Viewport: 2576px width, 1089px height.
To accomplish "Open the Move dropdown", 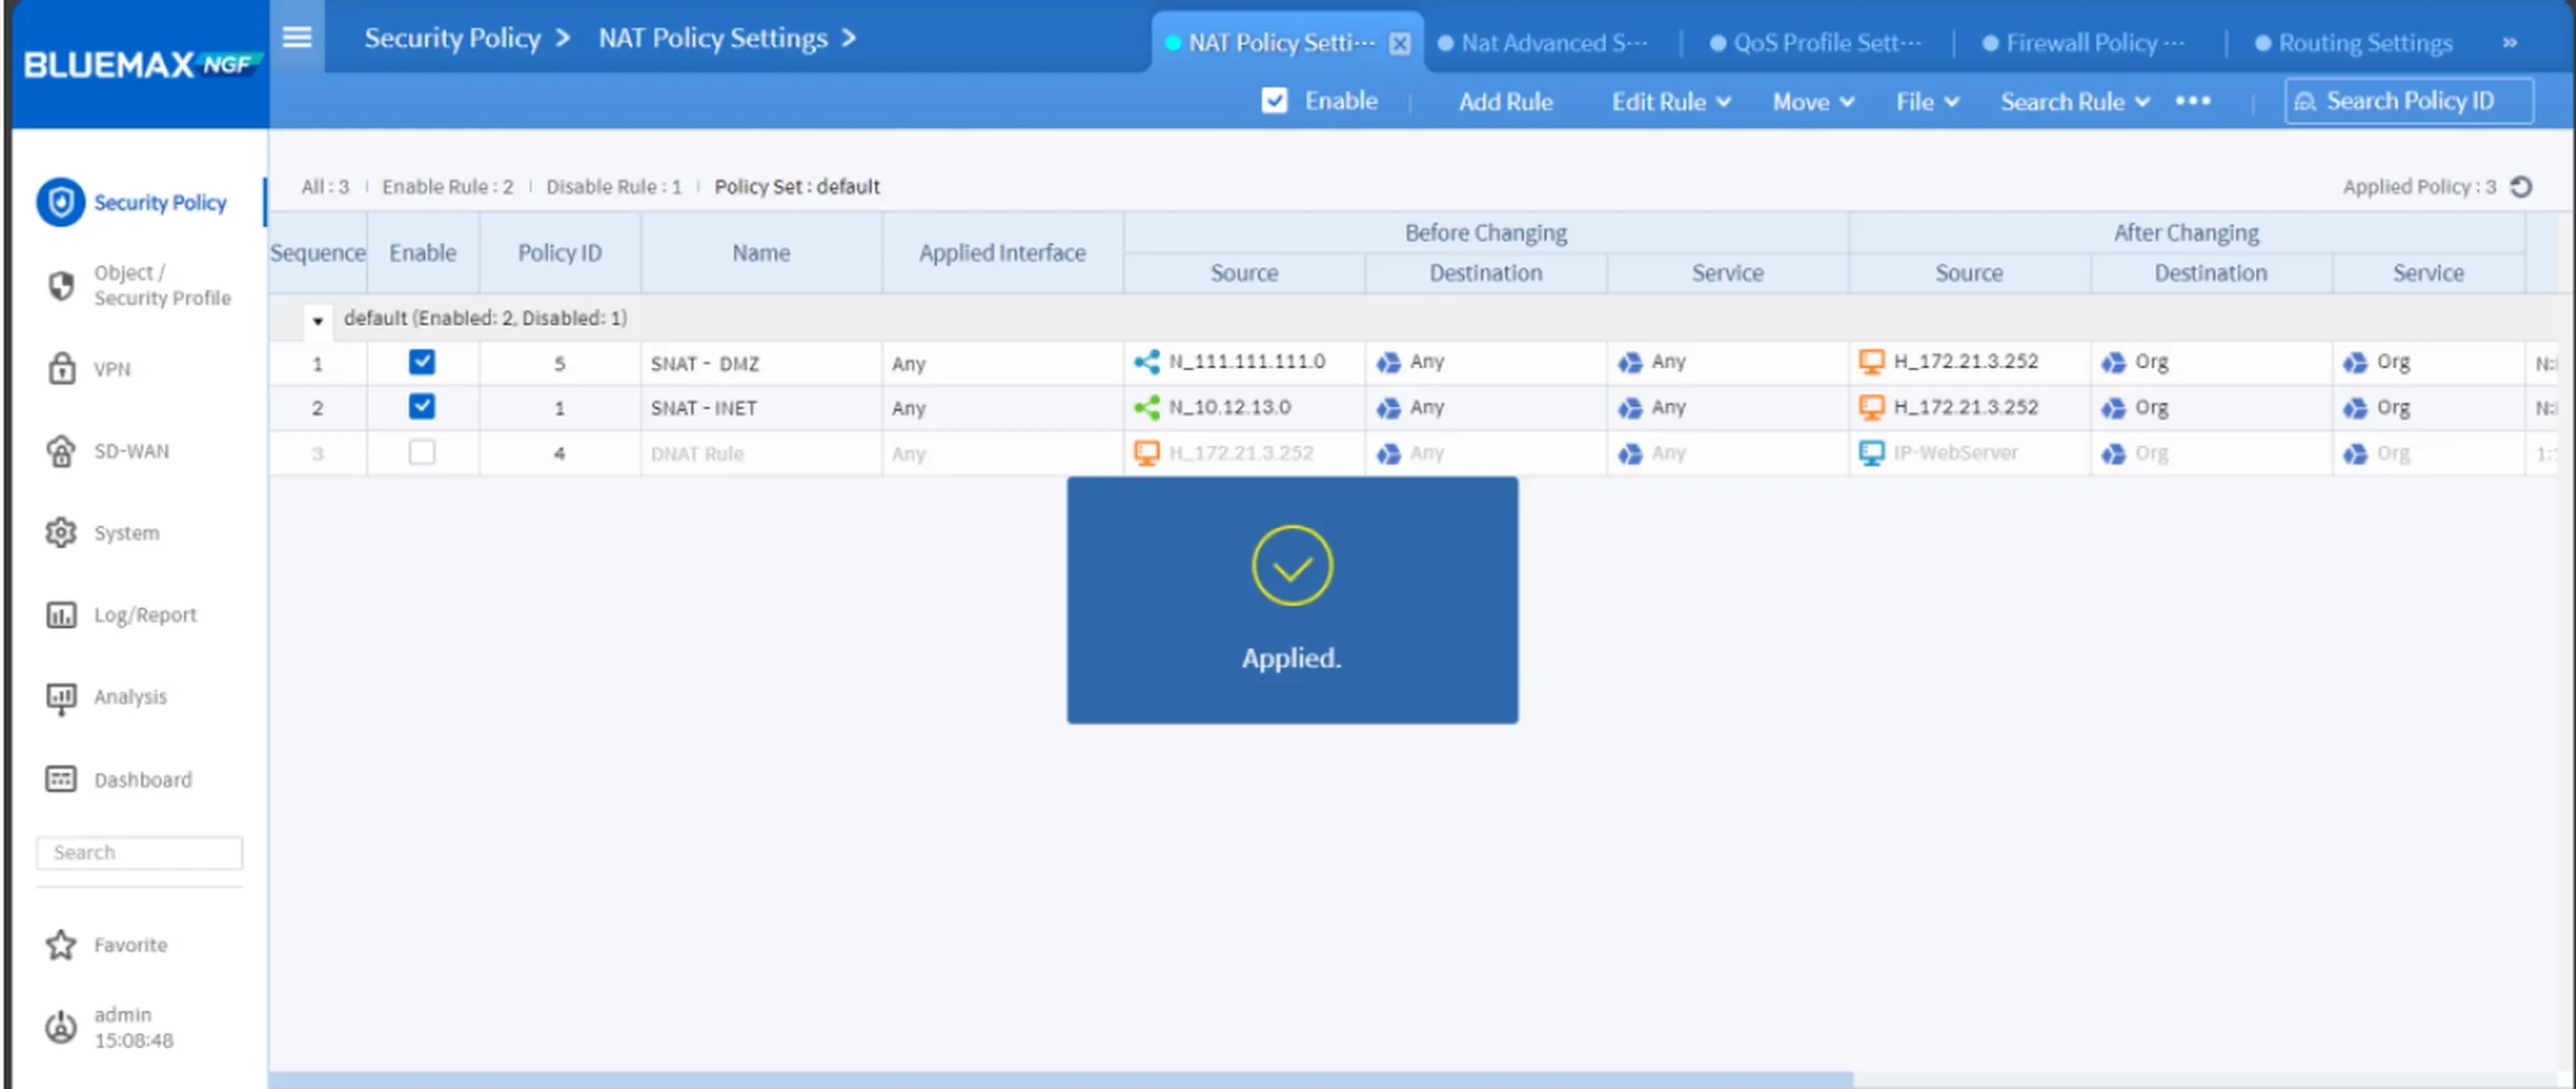I will (x=1812, y=101).
